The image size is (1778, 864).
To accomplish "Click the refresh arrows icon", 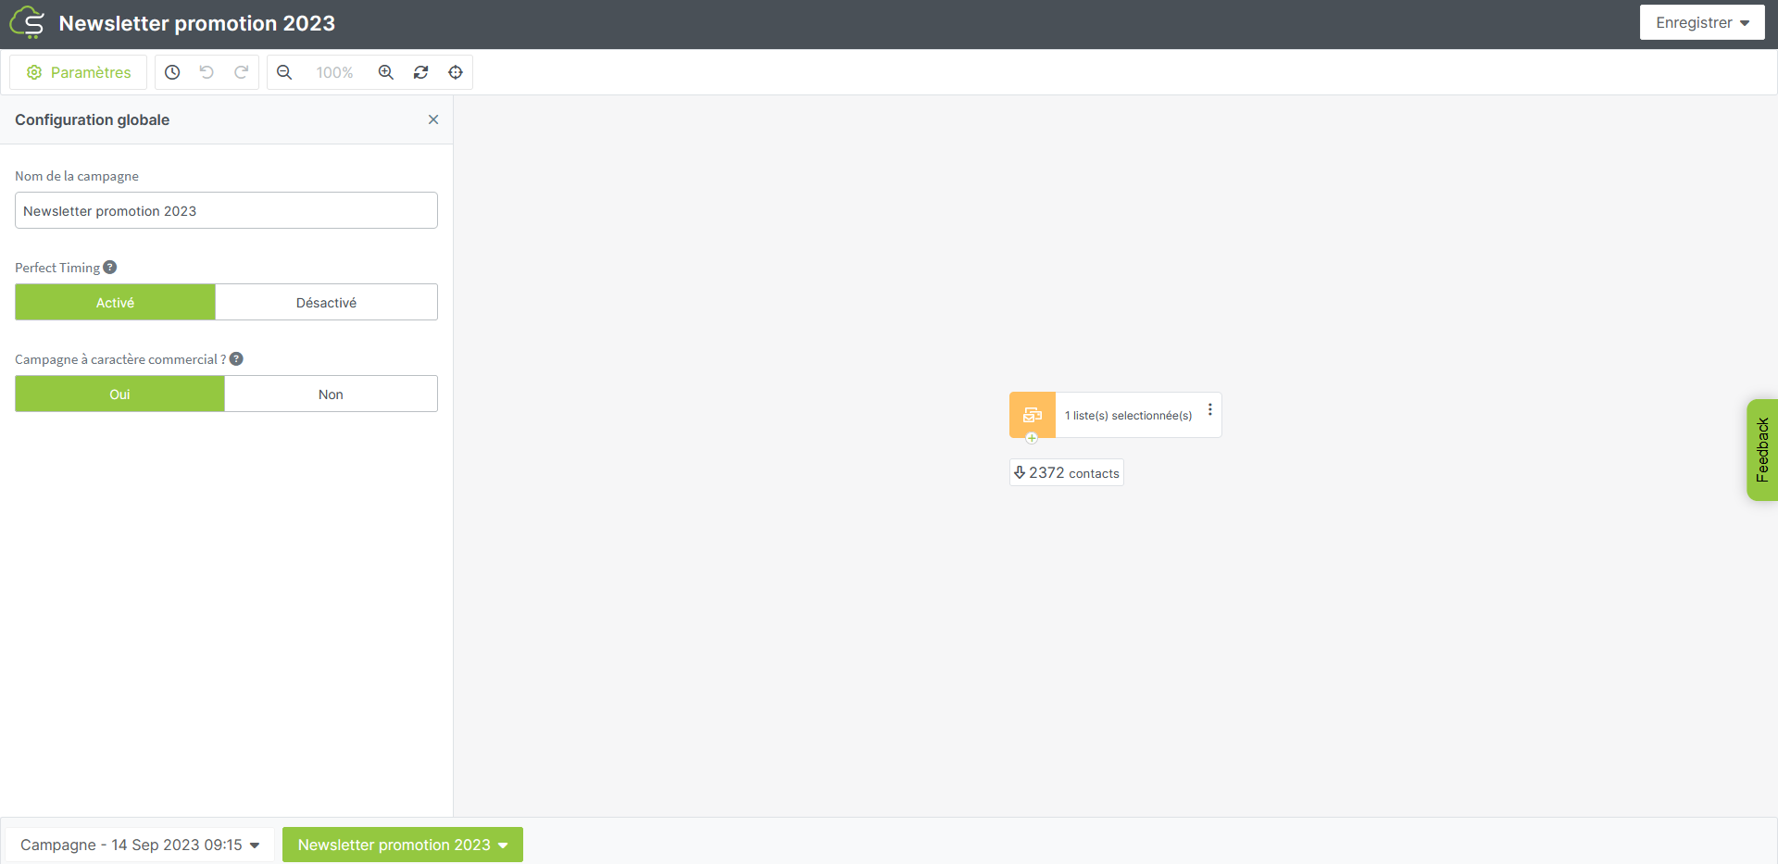I will tap(420, 72).
